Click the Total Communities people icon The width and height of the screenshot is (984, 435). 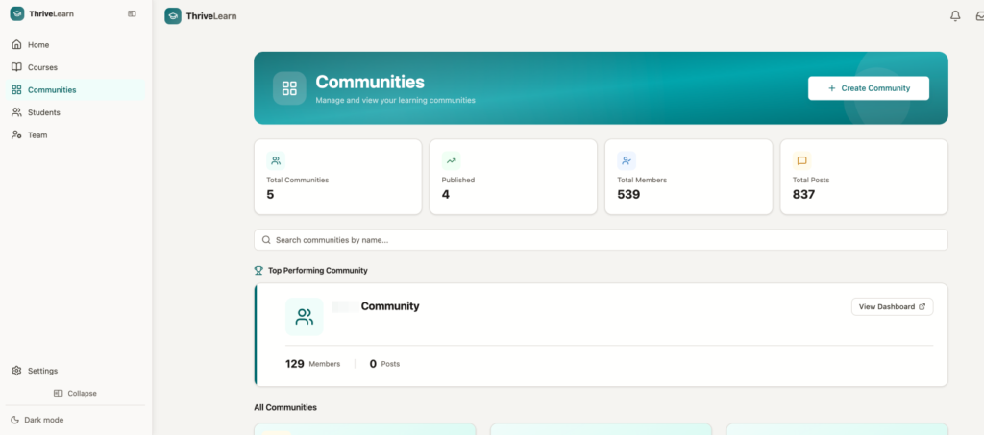coord(276,160)
